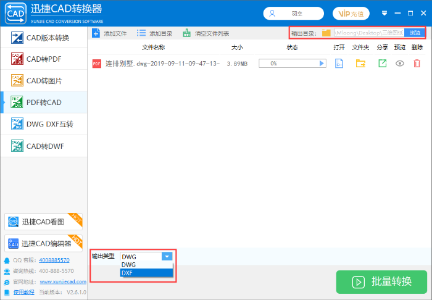Image resolution: width=432 pixels, height=300 pixels.
Task: Click the 浏览 browse button
Action: pos(415,33)
